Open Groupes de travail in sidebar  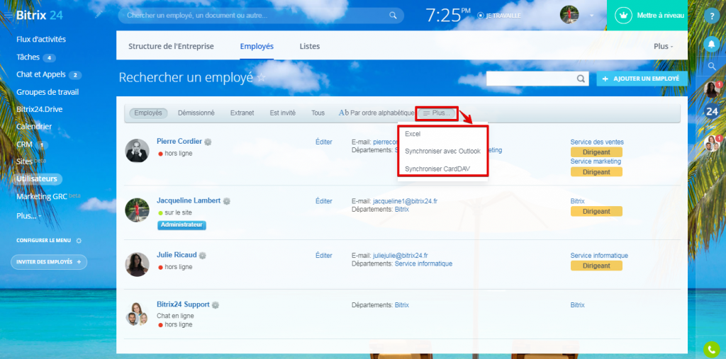[48, 92]
